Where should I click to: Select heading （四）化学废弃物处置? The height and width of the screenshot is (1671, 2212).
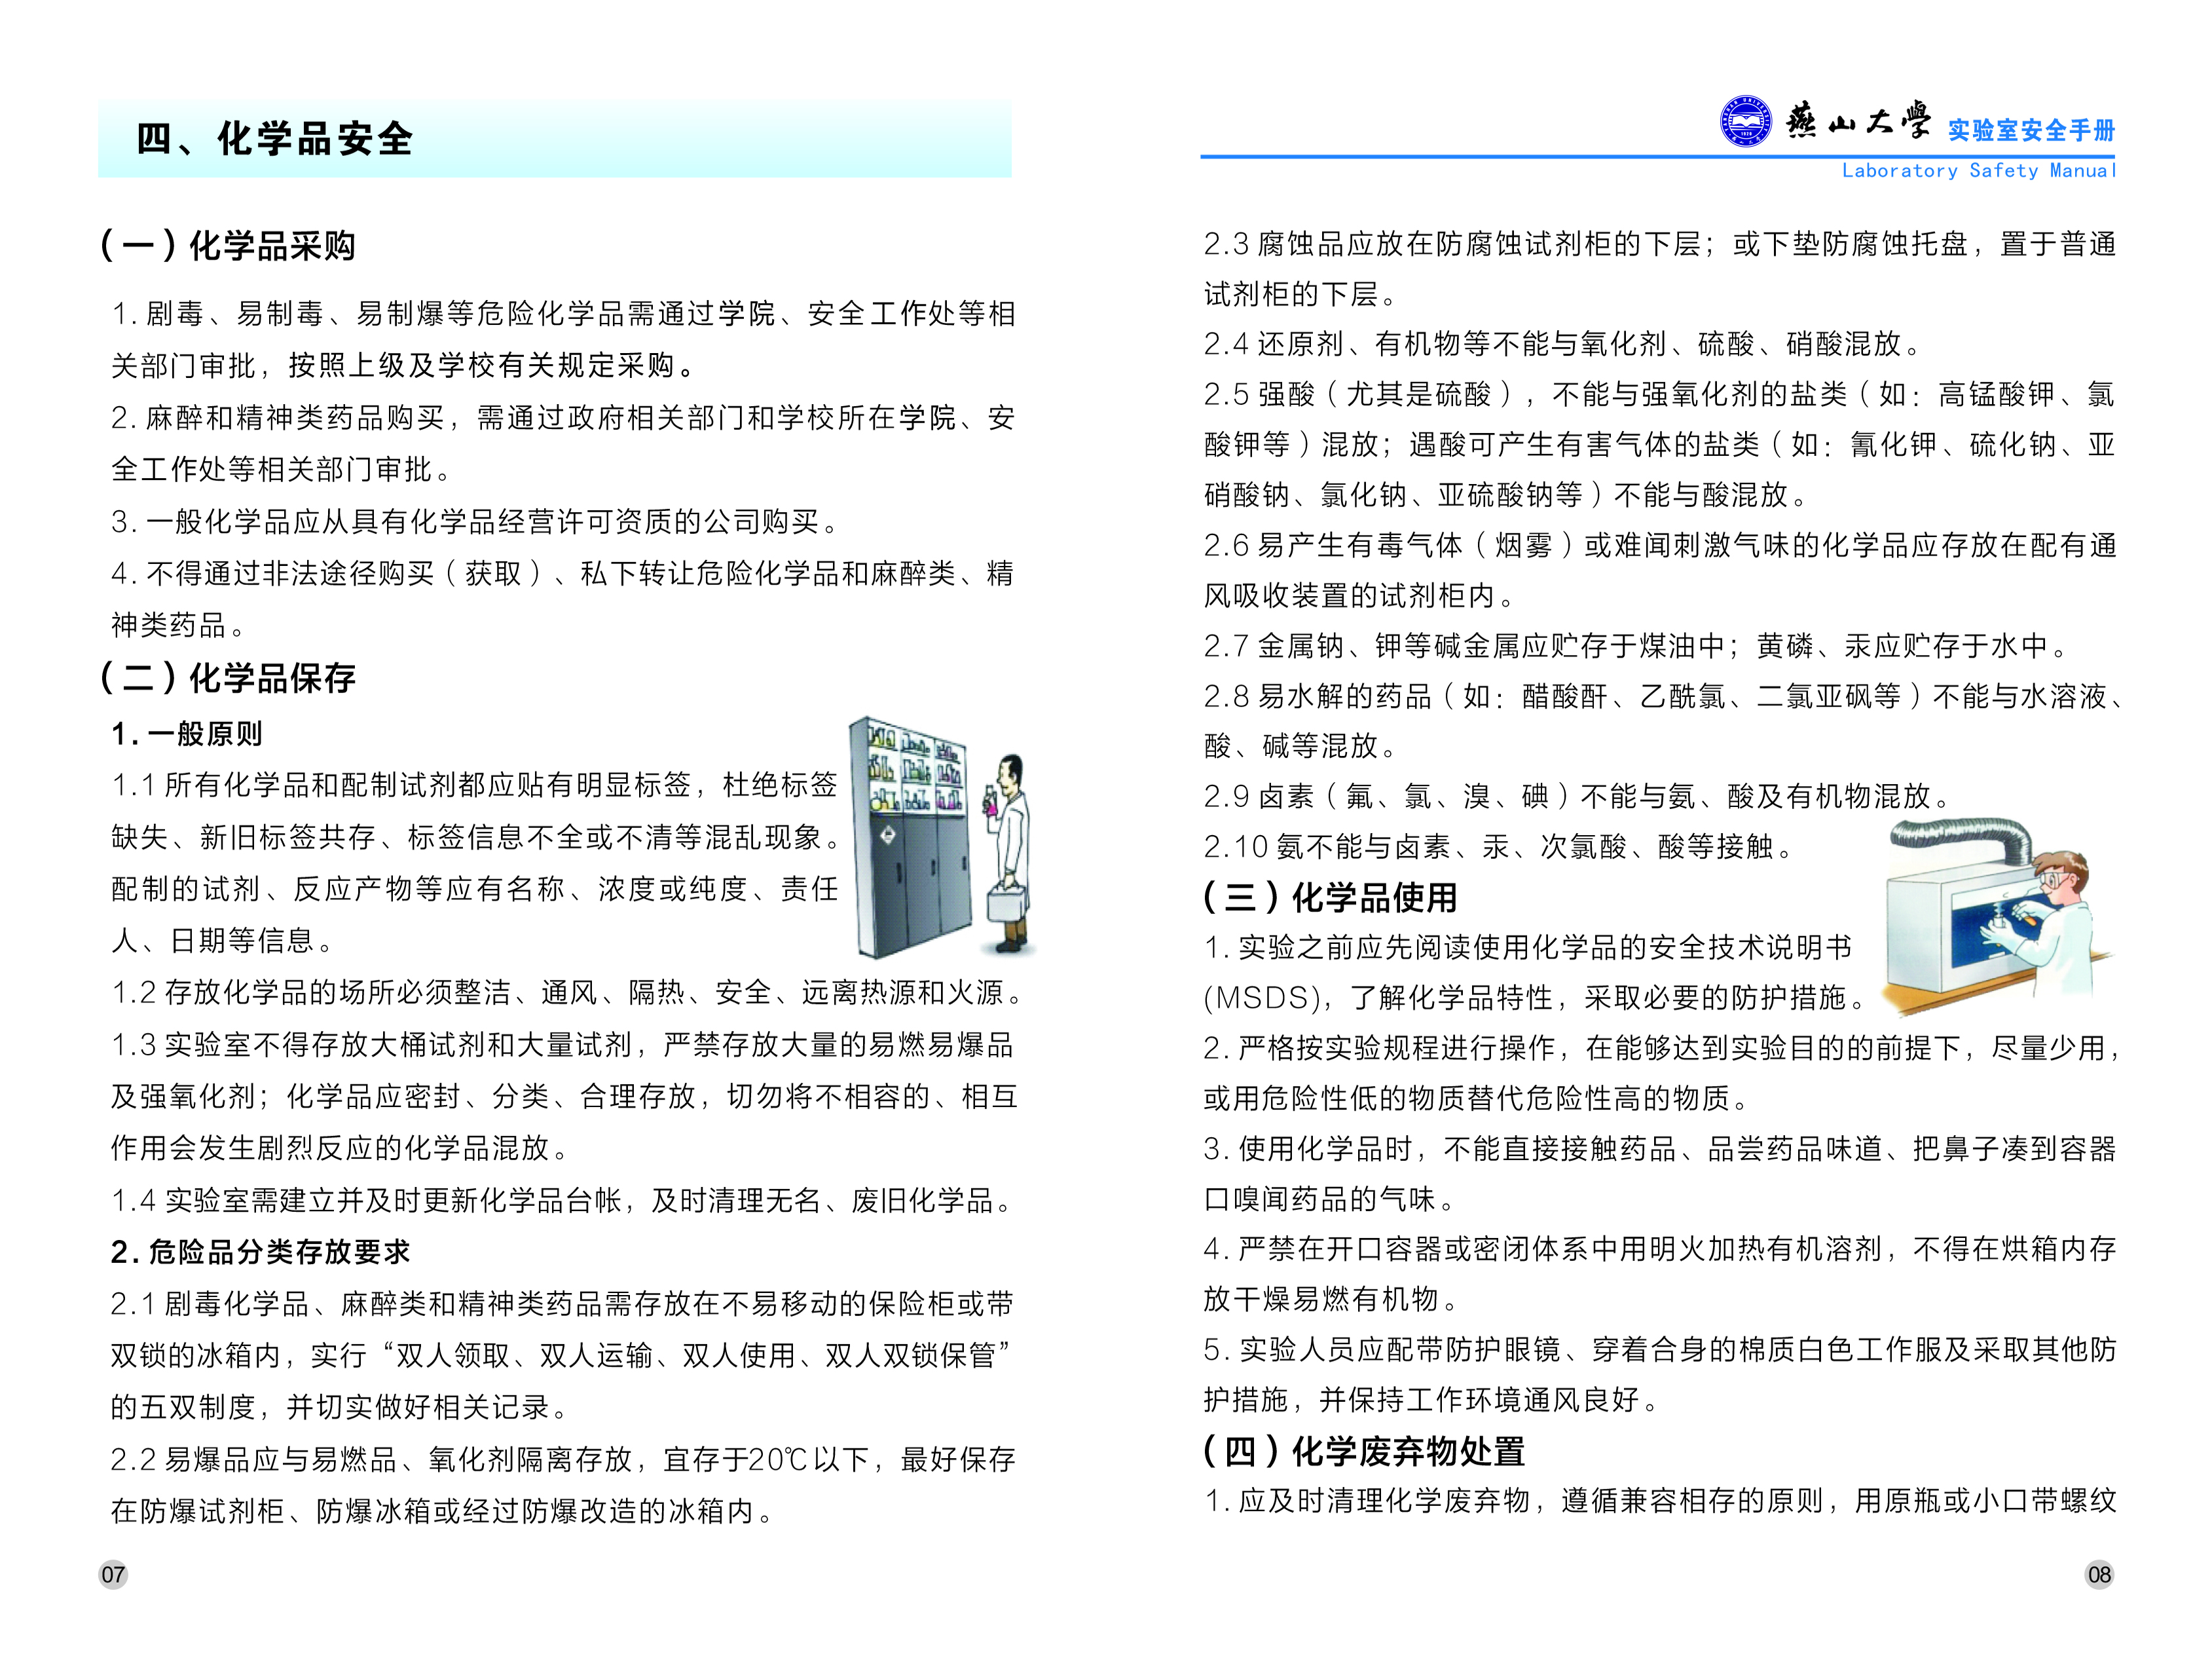pyautogui.click(x=1364, y=1450)
